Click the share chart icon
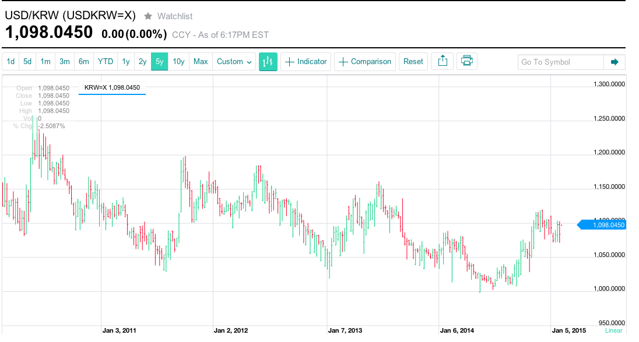 (x=443, y=62)
